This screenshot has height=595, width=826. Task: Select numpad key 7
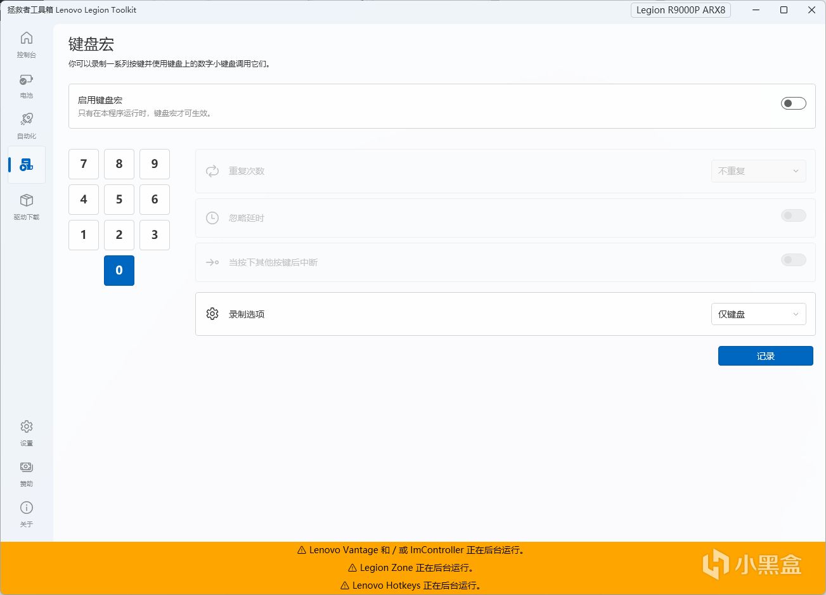pos(84,164)
